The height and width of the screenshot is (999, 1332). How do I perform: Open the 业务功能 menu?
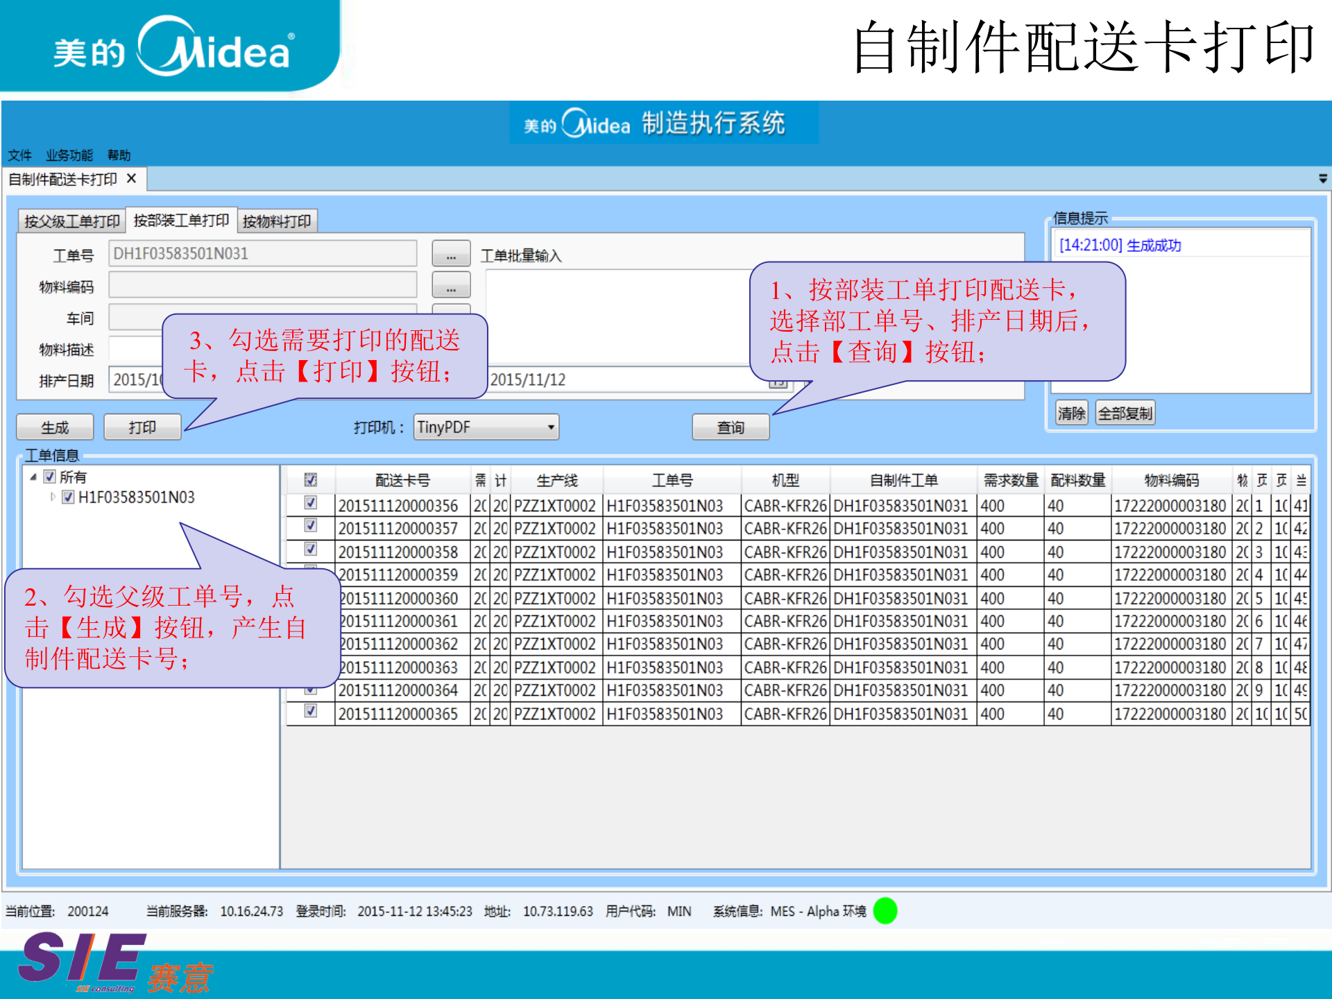click(69, 155)
